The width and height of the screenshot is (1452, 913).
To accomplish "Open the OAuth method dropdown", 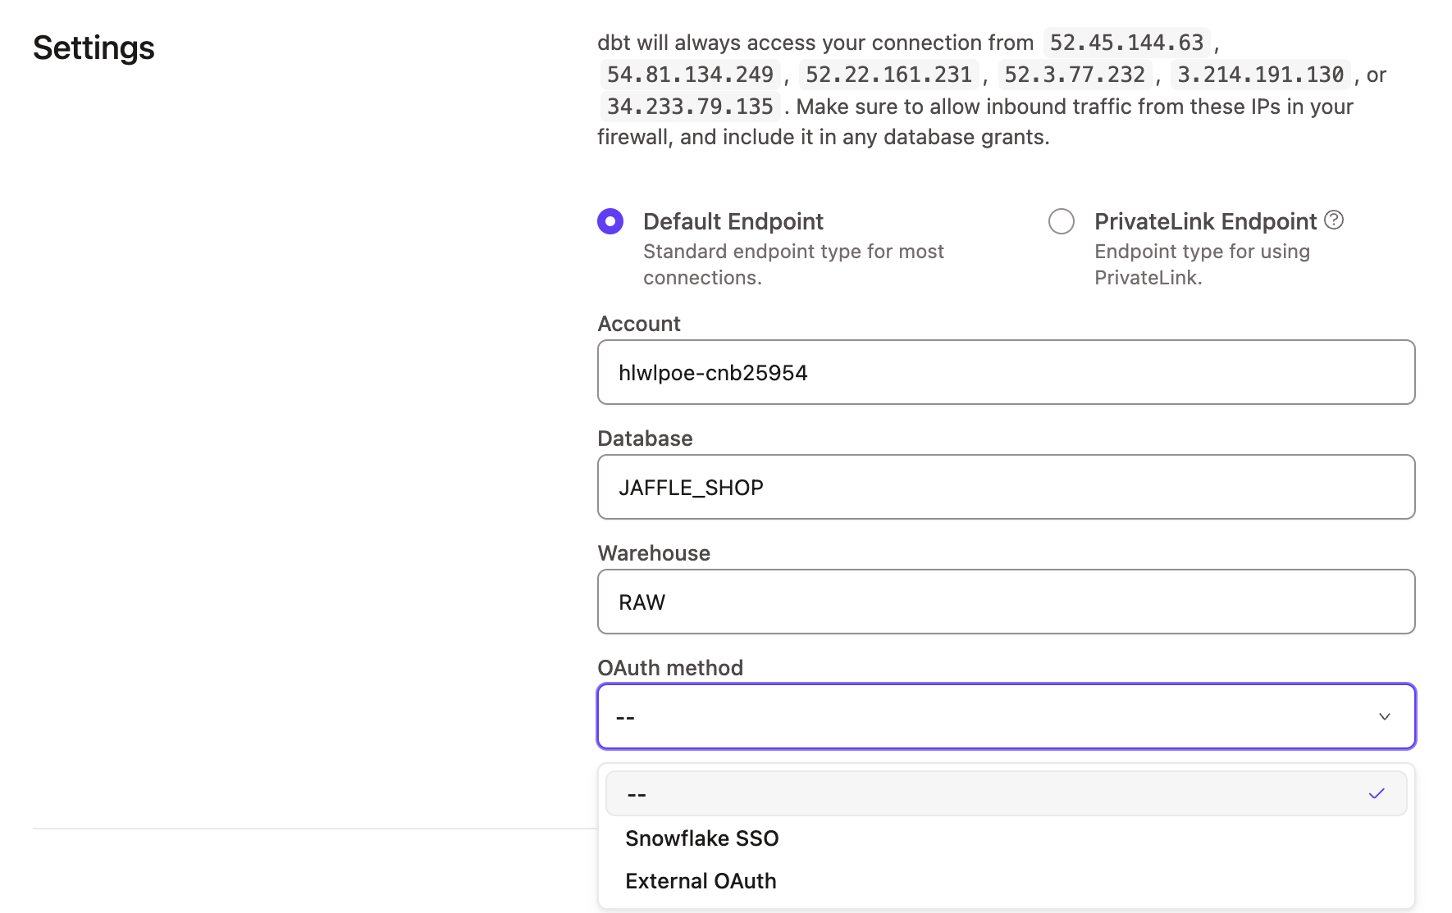I will [x=1006, y=716].
